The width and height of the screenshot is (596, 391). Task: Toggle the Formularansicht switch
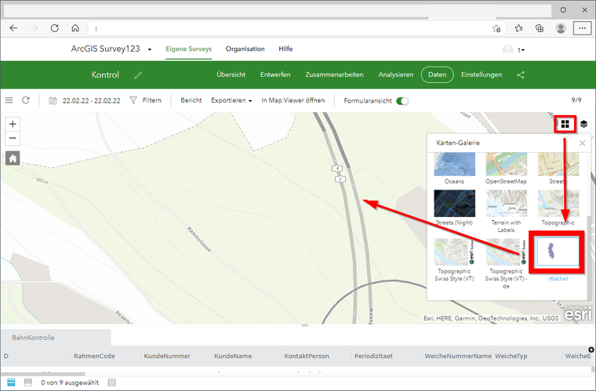tap(402, 101)
